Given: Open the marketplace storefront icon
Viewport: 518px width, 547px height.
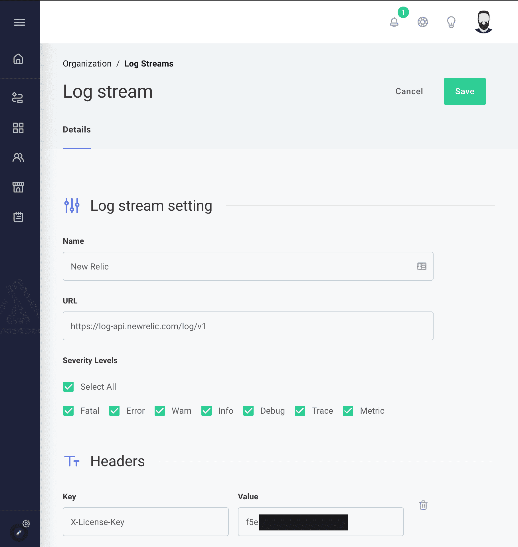Looking at the screenshot, I should pyautogui.click(x=18, y=187).
